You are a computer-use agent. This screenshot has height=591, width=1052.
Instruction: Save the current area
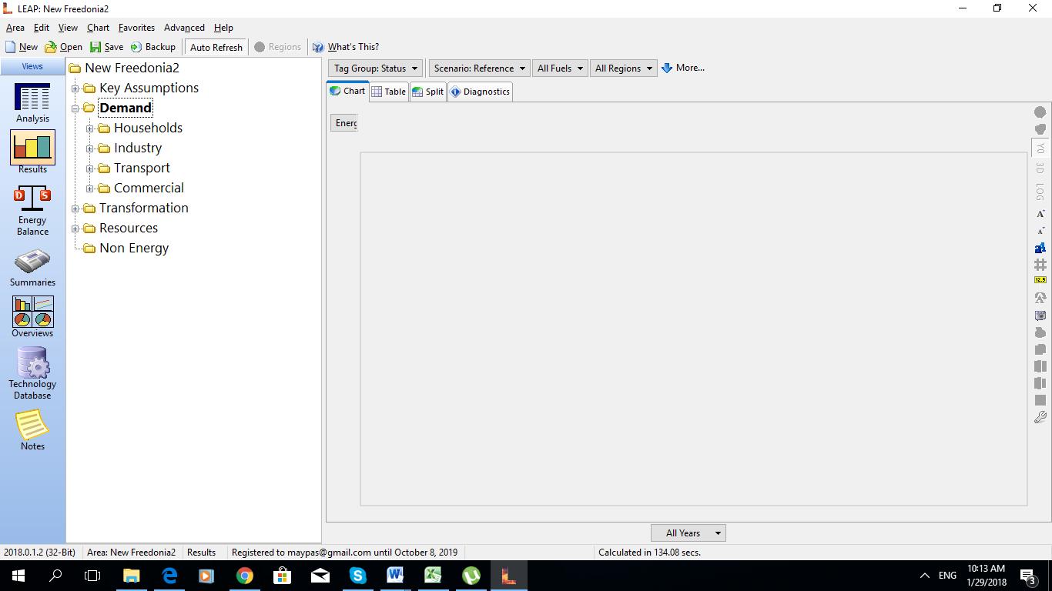[106, 47]
